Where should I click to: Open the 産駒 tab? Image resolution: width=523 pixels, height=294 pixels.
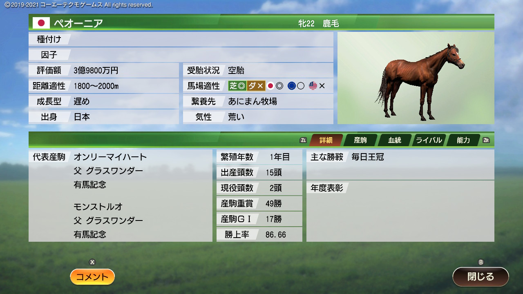coord(360,140)
